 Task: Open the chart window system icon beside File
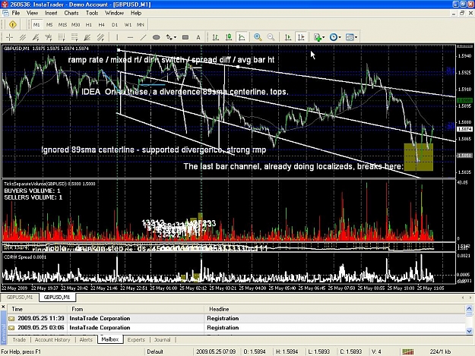(5, 13)
